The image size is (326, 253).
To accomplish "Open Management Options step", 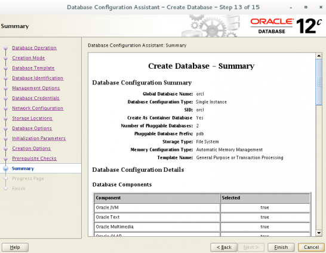I will click(36, 88).
